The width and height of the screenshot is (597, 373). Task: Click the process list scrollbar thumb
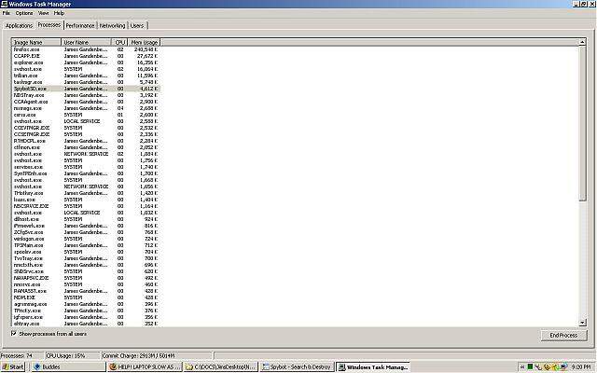click(582, 123)
